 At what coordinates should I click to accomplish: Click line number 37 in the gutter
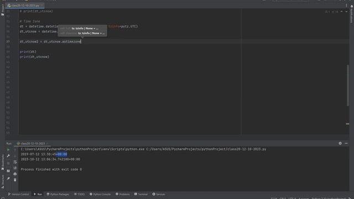[8, 41]
